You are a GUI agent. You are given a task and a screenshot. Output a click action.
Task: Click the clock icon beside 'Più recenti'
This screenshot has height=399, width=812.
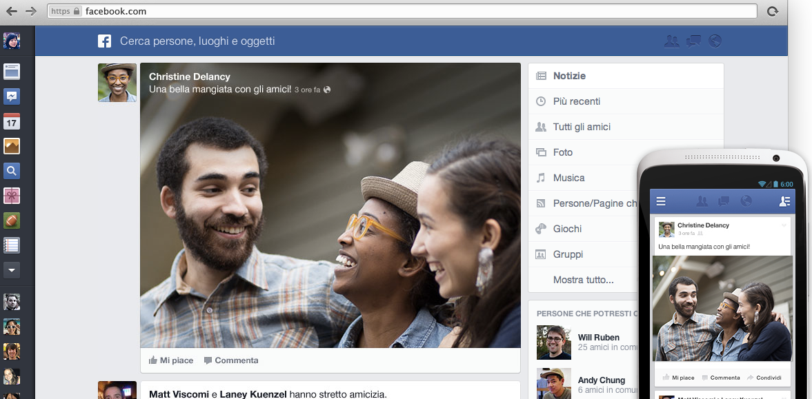[541, 101]
